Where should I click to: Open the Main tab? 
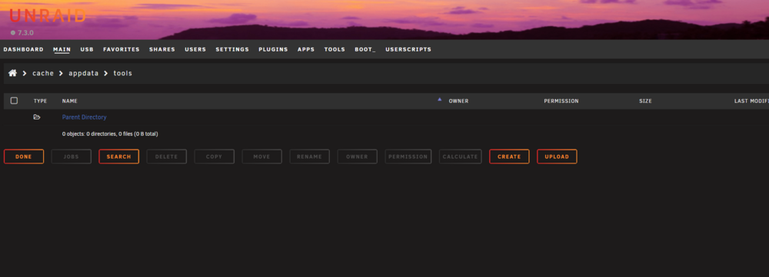(x=62, y=49)
